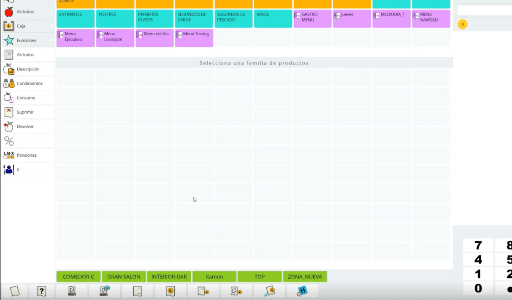Click the question mark help icon

tap(42, 291)
